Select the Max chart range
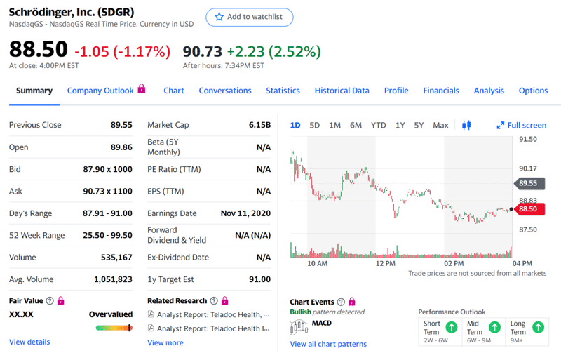The height and width of the screenshot is (360, 561). (440, 125)
